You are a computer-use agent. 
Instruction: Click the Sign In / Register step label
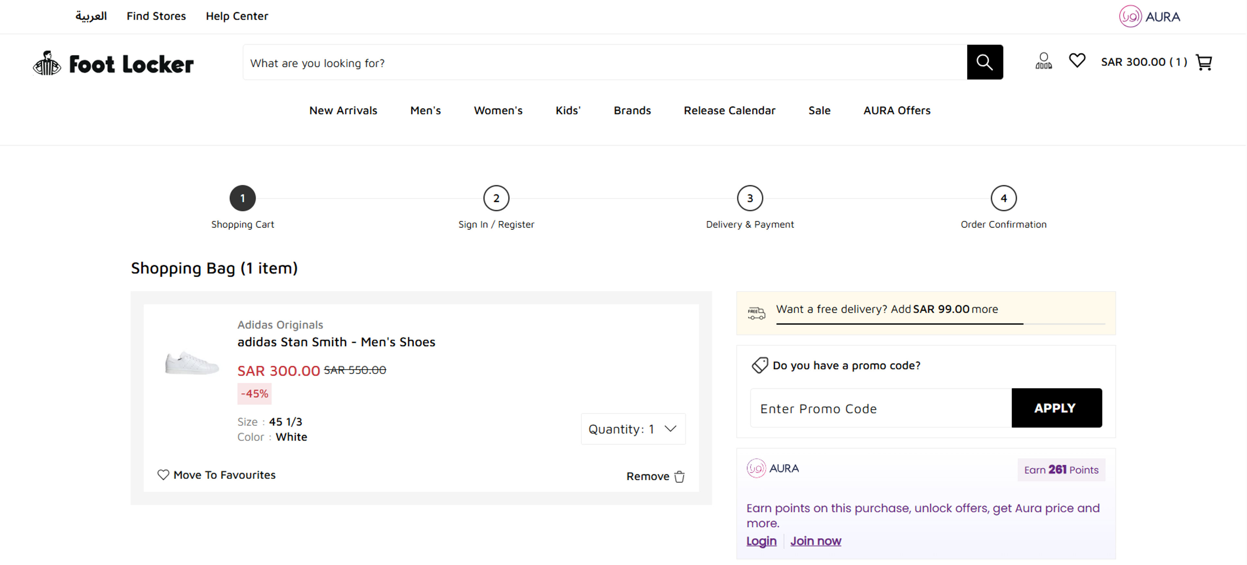click(x=496, y=224)
